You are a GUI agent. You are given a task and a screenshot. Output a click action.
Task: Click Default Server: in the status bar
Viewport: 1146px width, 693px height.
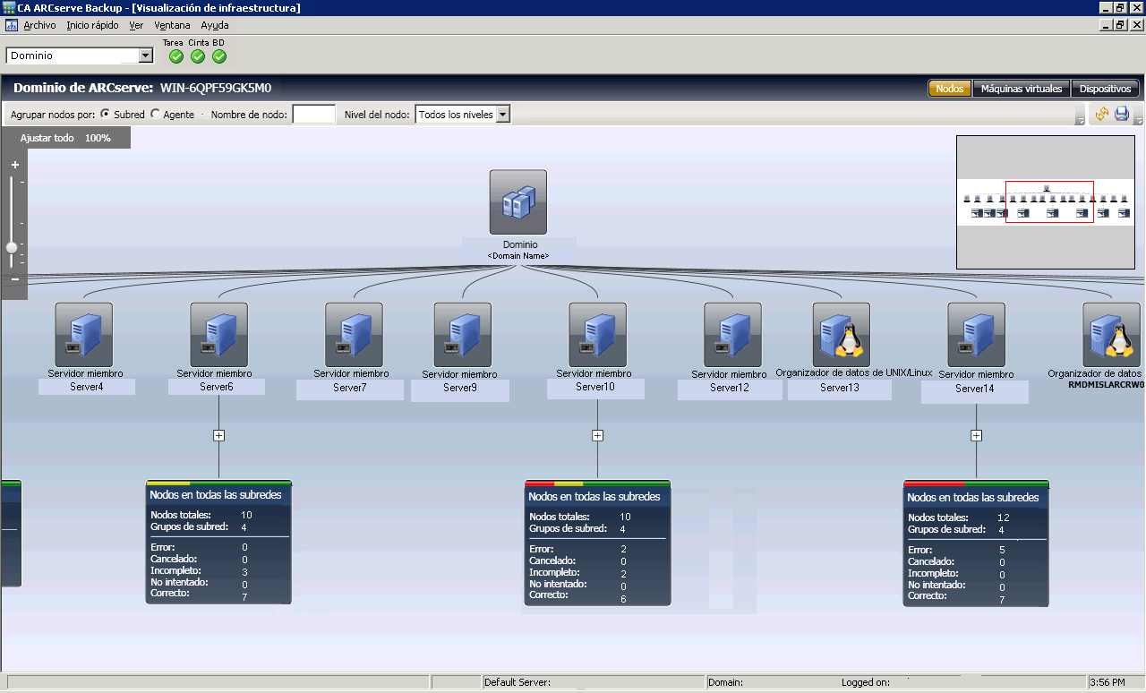tap(517, 682)
